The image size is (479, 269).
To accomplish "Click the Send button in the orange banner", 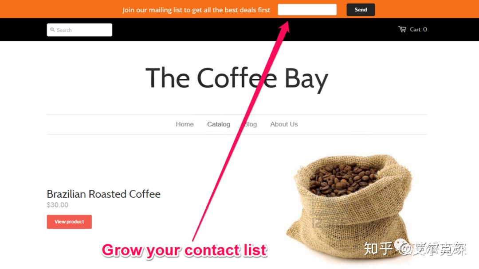I will [x=361, y=10].
